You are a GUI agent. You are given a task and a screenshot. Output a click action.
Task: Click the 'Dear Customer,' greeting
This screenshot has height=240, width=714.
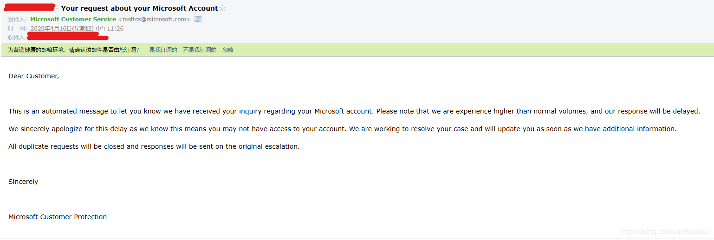pyautogui.click(x=34, y=76)
